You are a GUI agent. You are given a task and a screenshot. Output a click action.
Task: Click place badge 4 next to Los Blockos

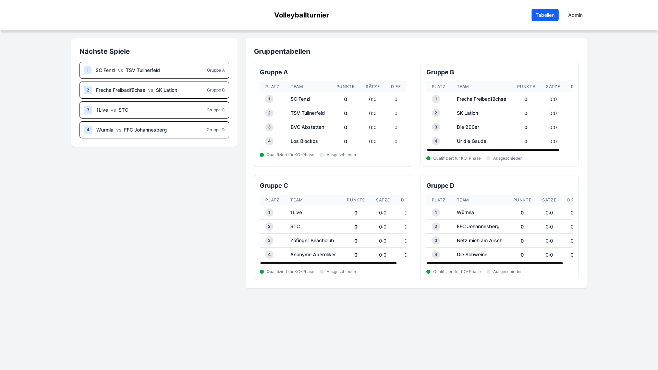269,141
